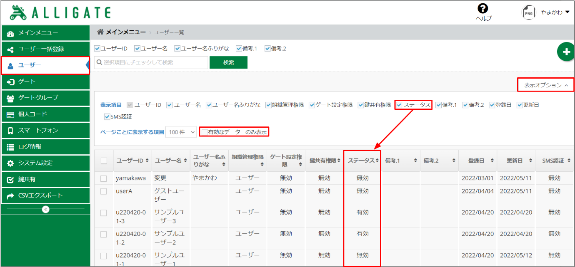Sort by ゲート設定権限 column header
The width and height of the screenshot is (575, 267).
286,161
